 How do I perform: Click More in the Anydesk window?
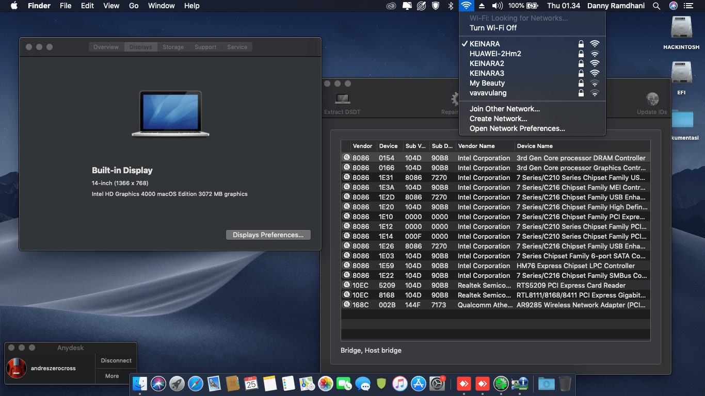(x=112, y=376)
